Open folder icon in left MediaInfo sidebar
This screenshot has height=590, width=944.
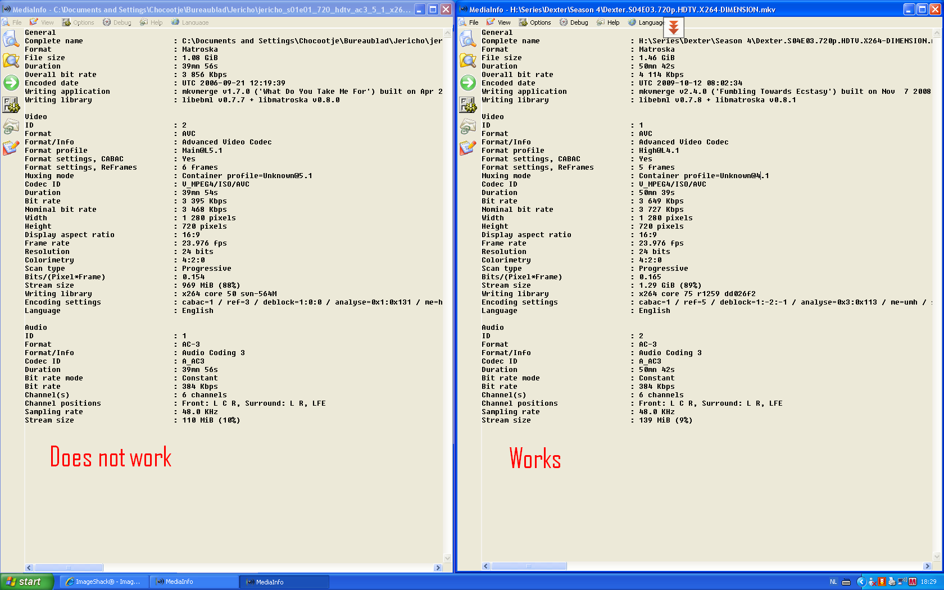pos(11,61)
